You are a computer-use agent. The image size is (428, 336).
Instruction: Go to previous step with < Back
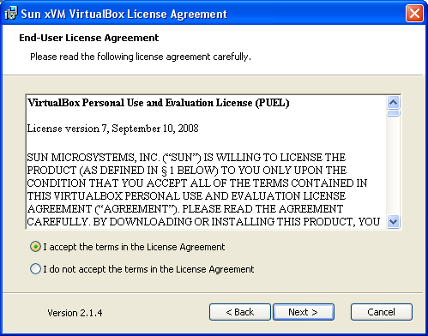240,312
